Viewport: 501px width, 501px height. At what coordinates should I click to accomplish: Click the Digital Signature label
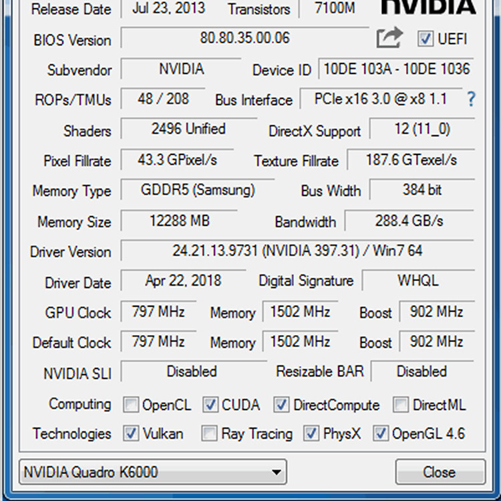pyautogui.click(x=306, y=281)
